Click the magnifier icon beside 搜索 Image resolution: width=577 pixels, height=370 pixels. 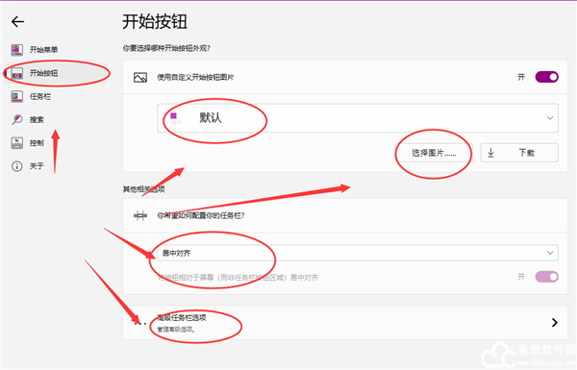[x=17, y=119]
